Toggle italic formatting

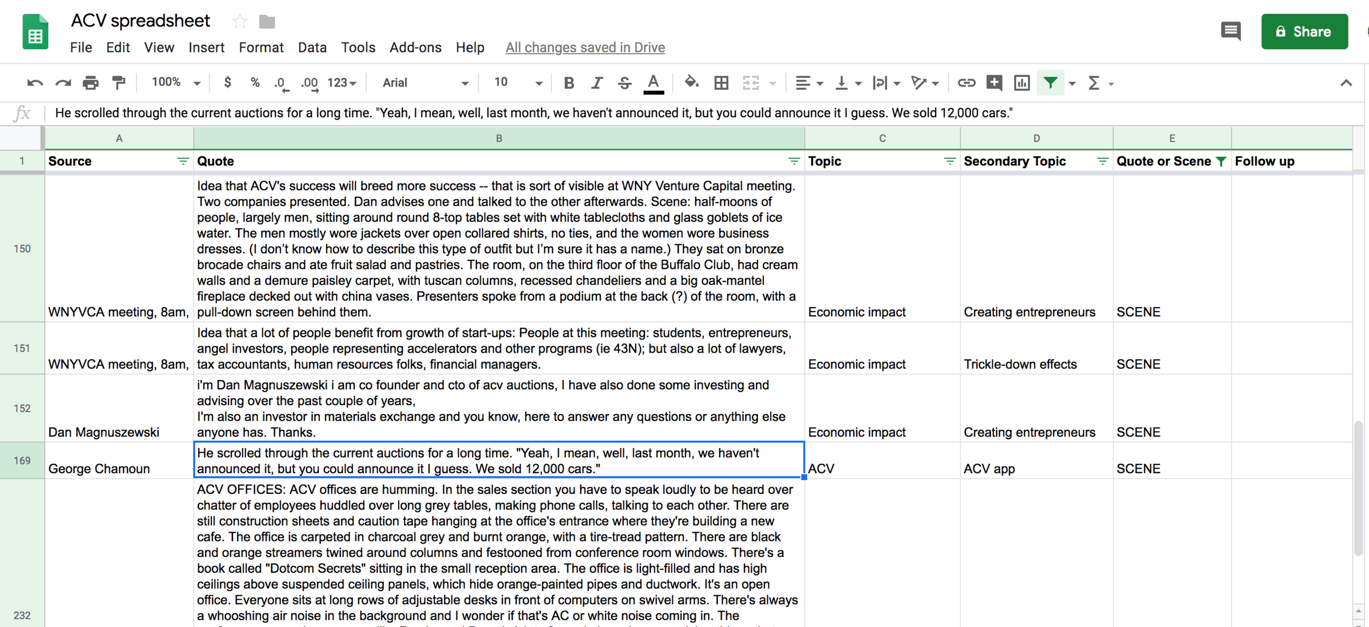point(597,83)
